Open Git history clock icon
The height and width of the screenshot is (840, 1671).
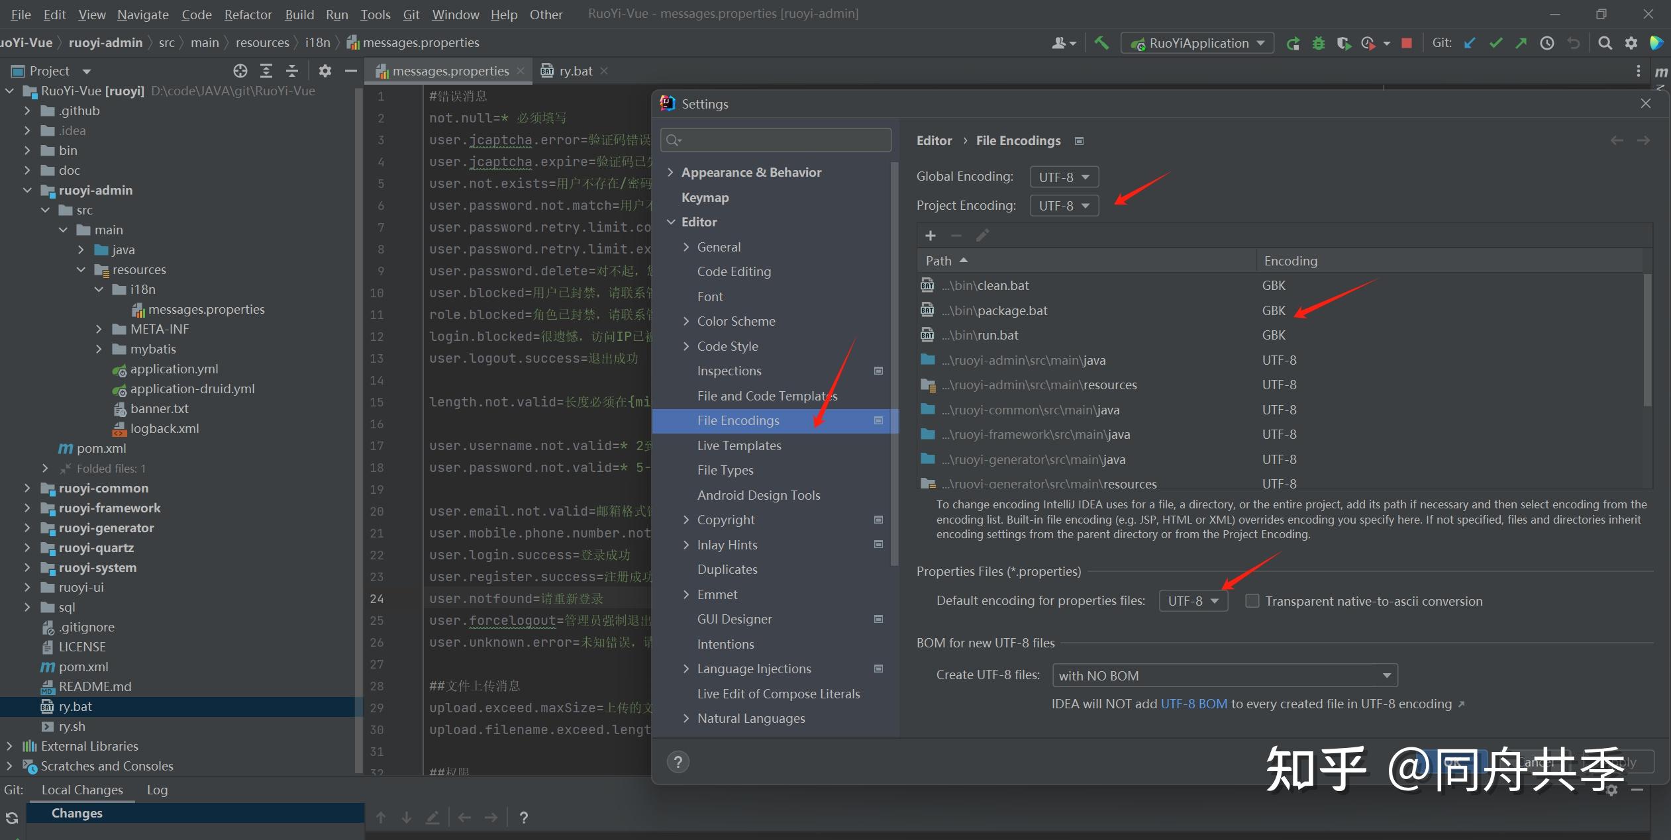(x=1547, y=43)
